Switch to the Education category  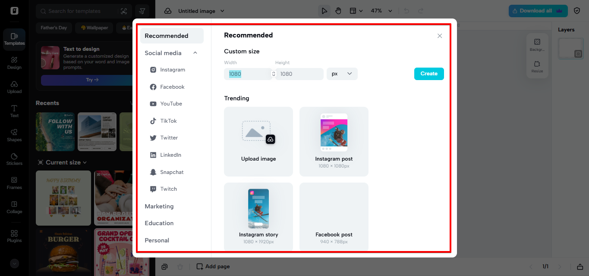[159, 223]
